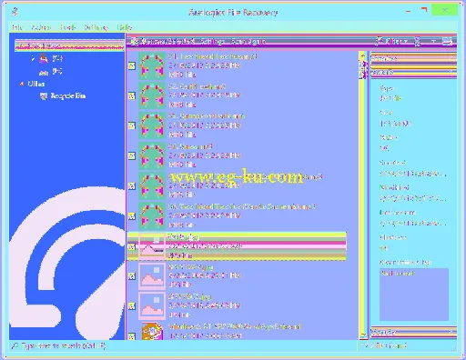Click headphone thumbnail of the 06. mp3 file

(152, 215)
